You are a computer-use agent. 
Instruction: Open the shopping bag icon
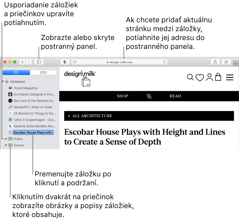coord(218,77)
